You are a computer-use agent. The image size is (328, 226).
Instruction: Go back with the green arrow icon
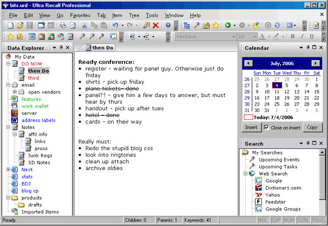pos(228,26)
